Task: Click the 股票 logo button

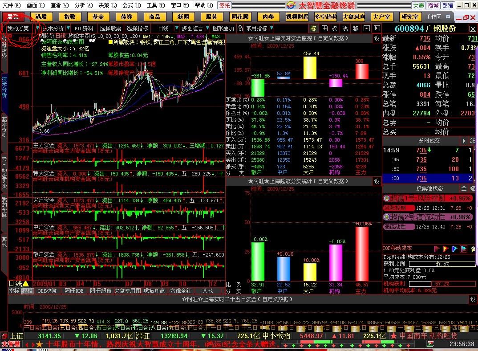Action: (13, 17)
